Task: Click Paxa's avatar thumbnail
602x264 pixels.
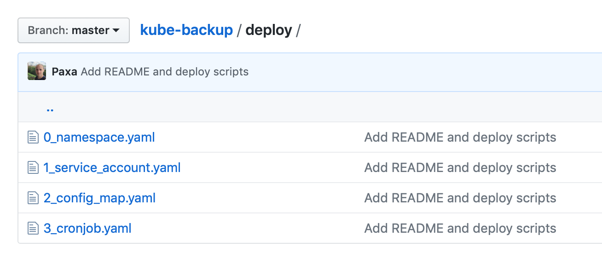Action: (x=37, y=71)
